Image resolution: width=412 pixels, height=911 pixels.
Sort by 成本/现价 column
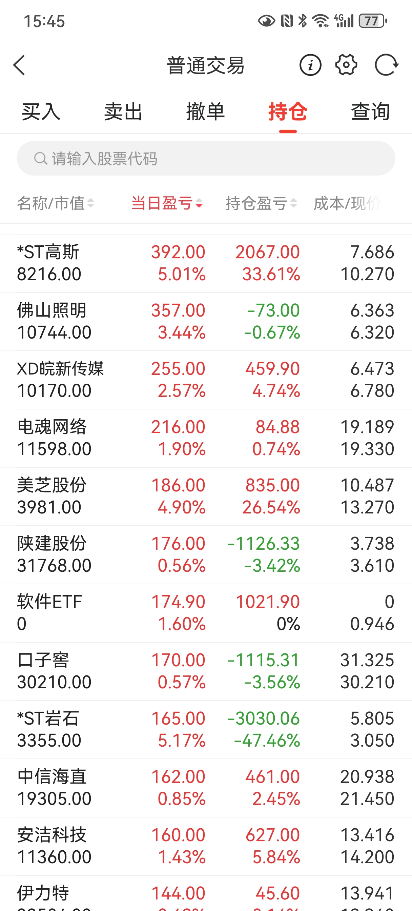pyautogui.click(x=350, y=203)
